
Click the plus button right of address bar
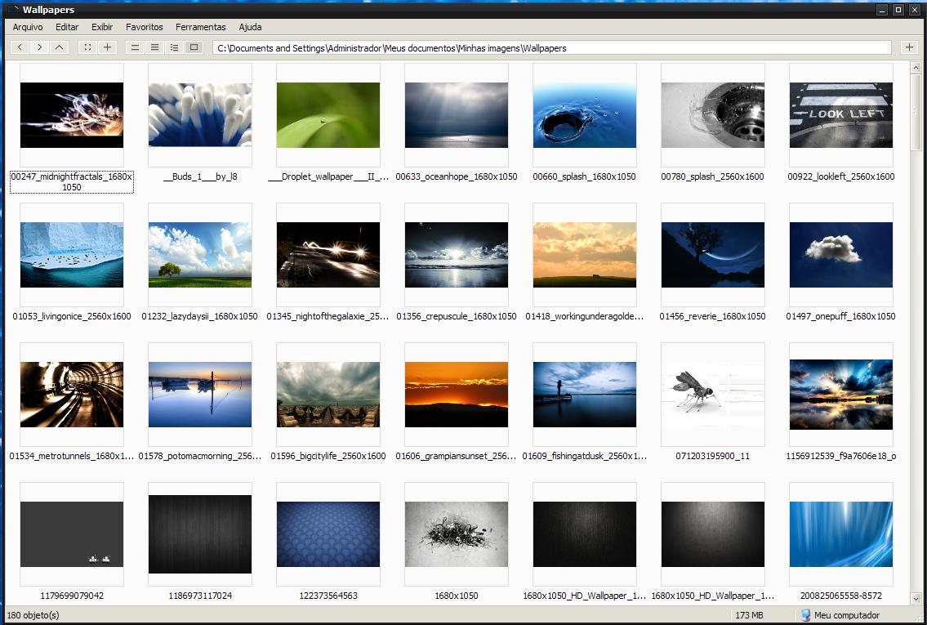click(909, 47)
